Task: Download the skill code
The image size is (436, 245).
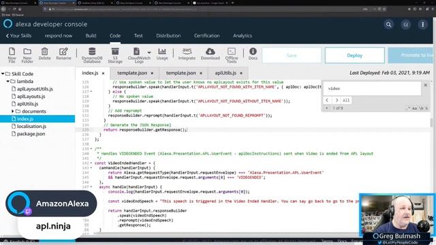Action: click(211, 54)
